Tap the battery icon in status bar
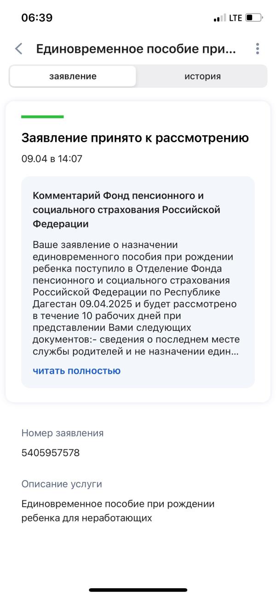 pos(254,18)
